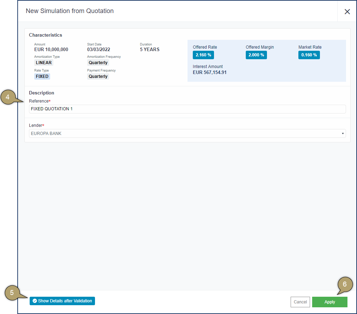Toggle Show Details after Validation
357x314 pixels.
pos(63,301)
